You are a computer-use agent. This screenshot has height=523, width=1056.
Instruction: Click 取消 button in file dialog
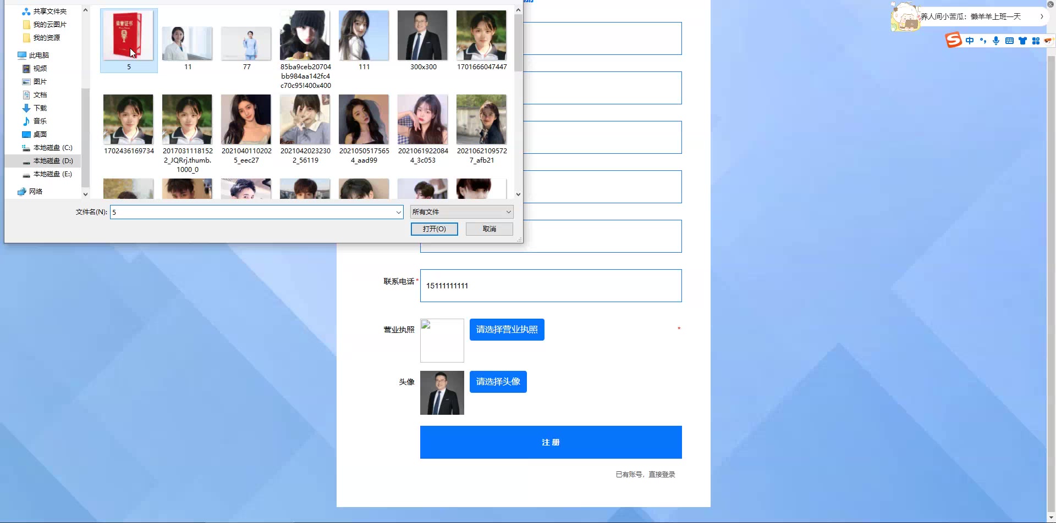point(490,229)
